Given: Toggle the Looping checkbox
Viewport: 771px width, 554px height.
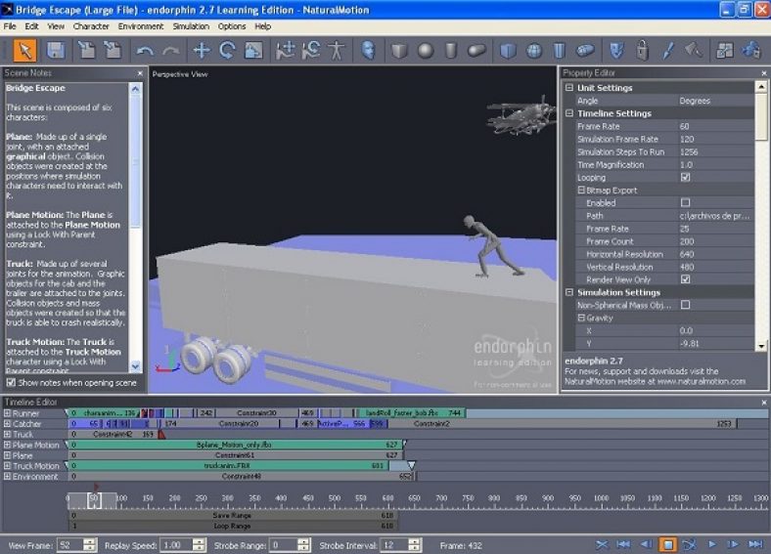Looking at the screenshot, I should click(x=685, y=178).
